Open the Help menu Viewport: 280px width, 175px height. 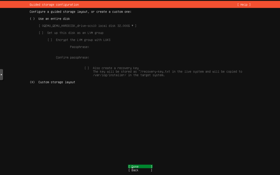coord(243,4)
